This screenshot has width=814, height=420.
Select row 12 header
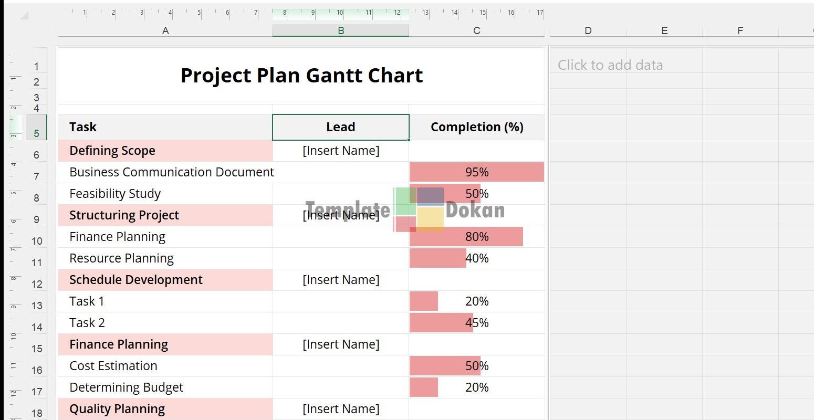(x=36, y=284)
